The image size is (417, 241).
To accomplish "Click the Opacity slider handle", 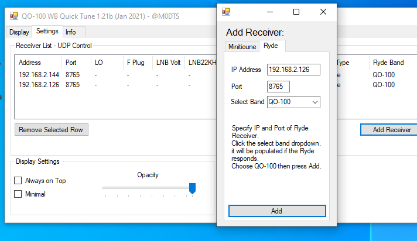I will coord(192,188).
